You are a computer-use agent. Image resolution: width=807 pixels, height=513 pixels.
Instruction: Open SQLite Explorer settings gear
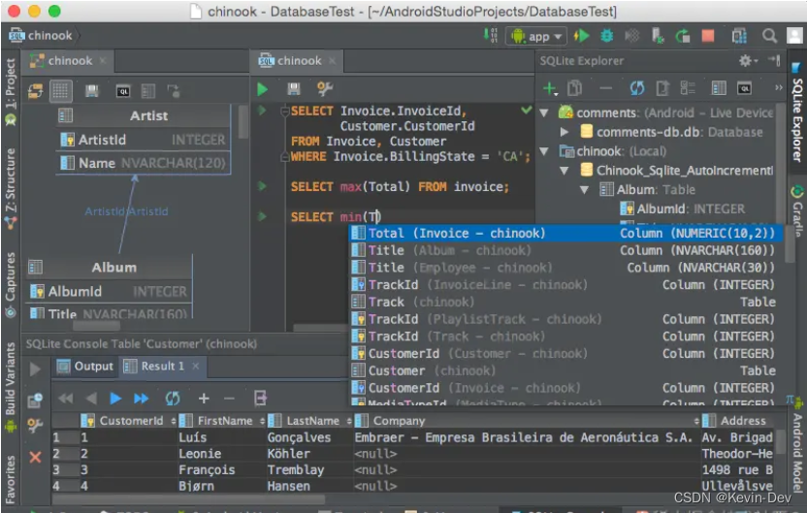tap(745, 61)
